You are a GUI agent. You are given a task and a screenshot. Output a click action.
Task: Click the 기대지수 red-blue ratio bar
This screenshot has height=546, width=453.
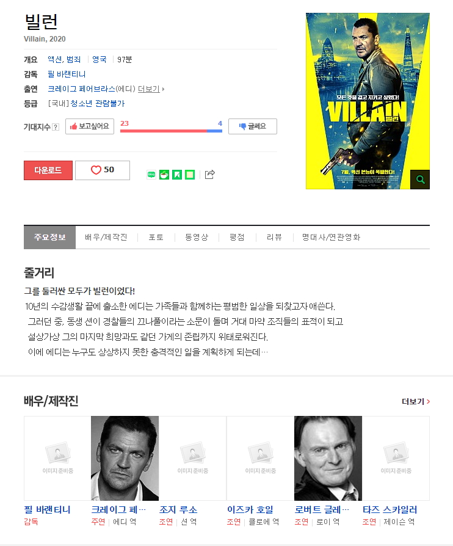pyautogui.click(x=171, y=131)
